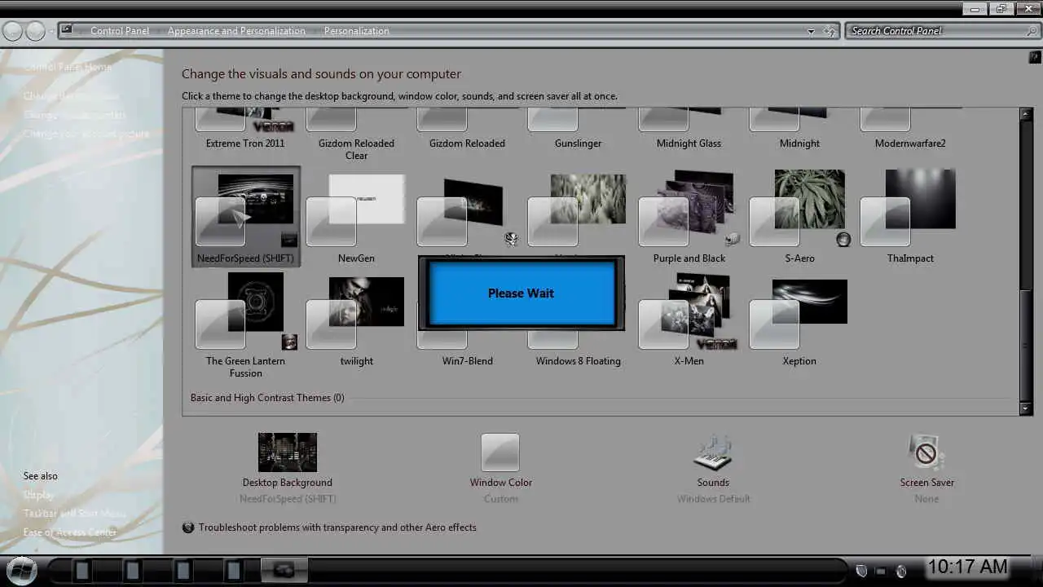Click the Window Color text link
Screen dimensions: 1043x587
click(x=500, y=483)
